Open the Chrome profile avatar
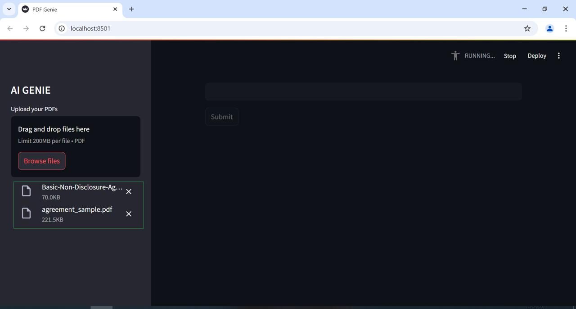This screenshot has height=309, width=576. click(x=549, y=28)
